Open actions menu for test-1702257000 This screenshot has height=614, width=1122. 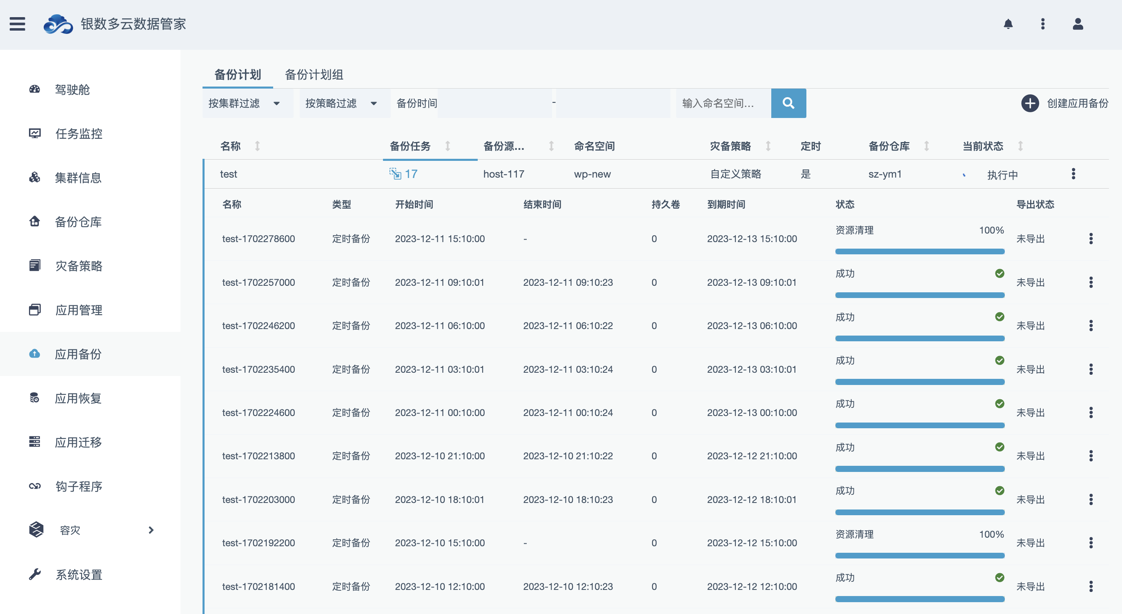(1091, 282)
